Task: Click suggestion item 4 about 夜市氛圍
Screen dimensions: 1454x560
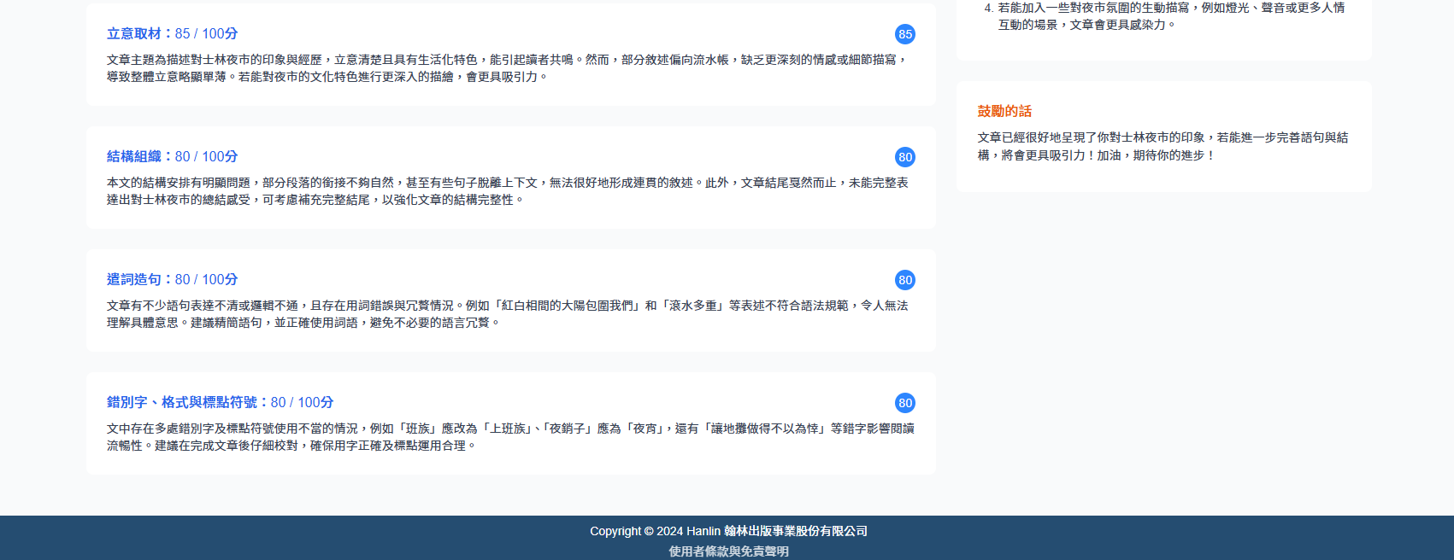Action: tap(1171, 16)
